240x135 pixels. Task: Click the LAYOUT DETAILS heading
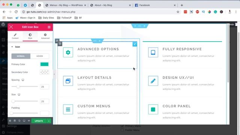tap(94, 78)
